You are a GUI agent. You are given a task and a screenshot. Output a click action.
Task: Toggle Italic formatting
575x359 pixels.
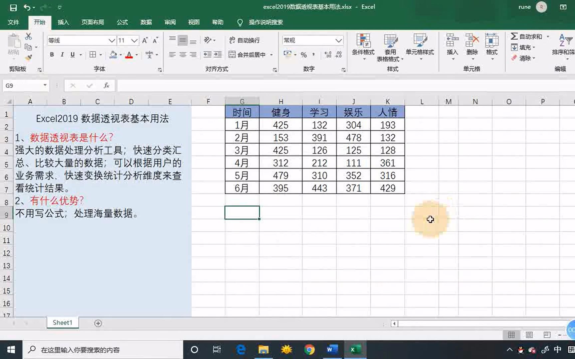click(62, 55)
